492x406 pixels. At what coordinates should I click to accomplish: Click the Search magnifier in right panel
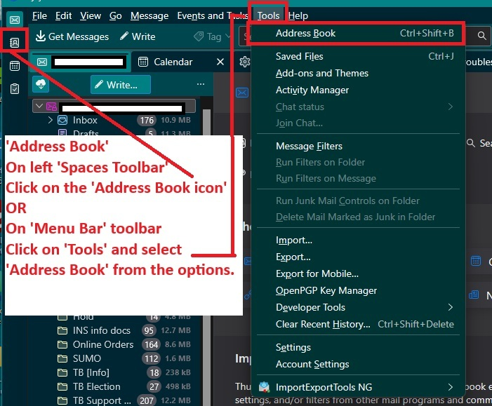(471, 143)
